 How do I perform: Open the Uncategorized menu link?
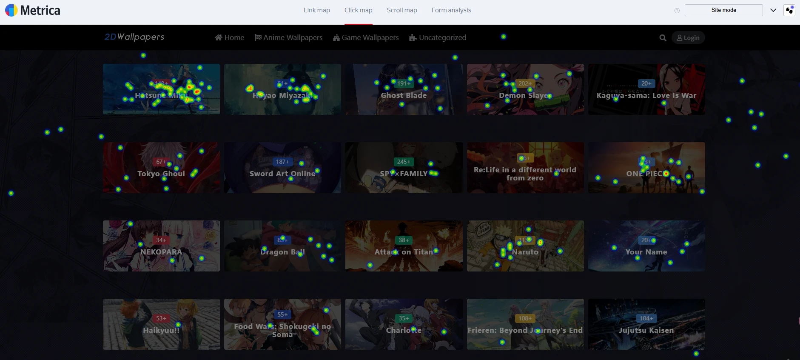[438, 37]
